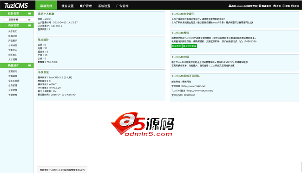This screenshot has width=302, height=173.
Task: Click the QQ:176881336 contact text
Action: coord(248,41)
